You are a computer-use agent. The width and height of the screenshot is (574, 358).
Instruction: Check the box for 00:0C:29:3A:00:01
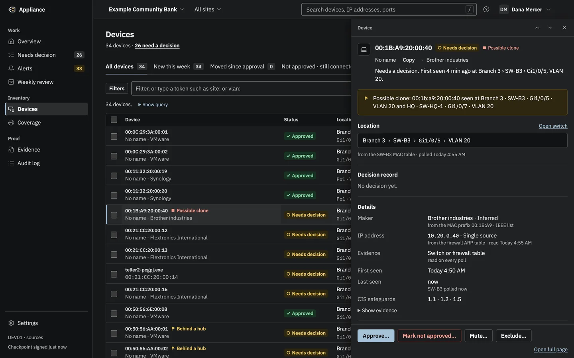[114, 136]
